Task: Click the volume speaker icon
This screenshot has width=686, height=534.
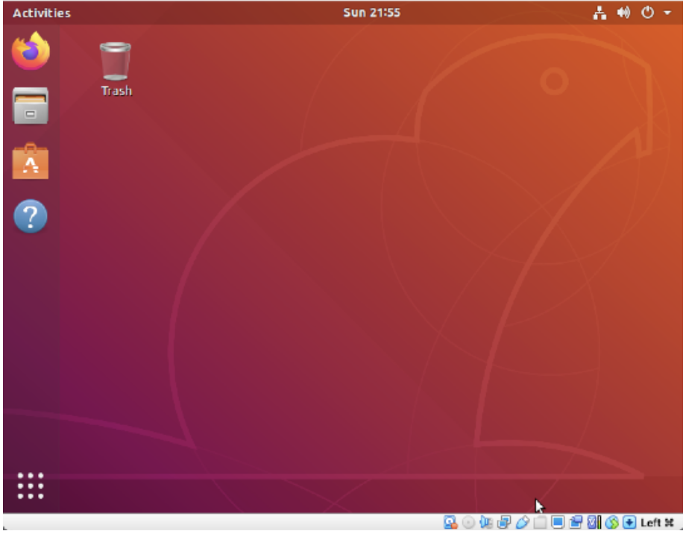Action: [623, 13]
